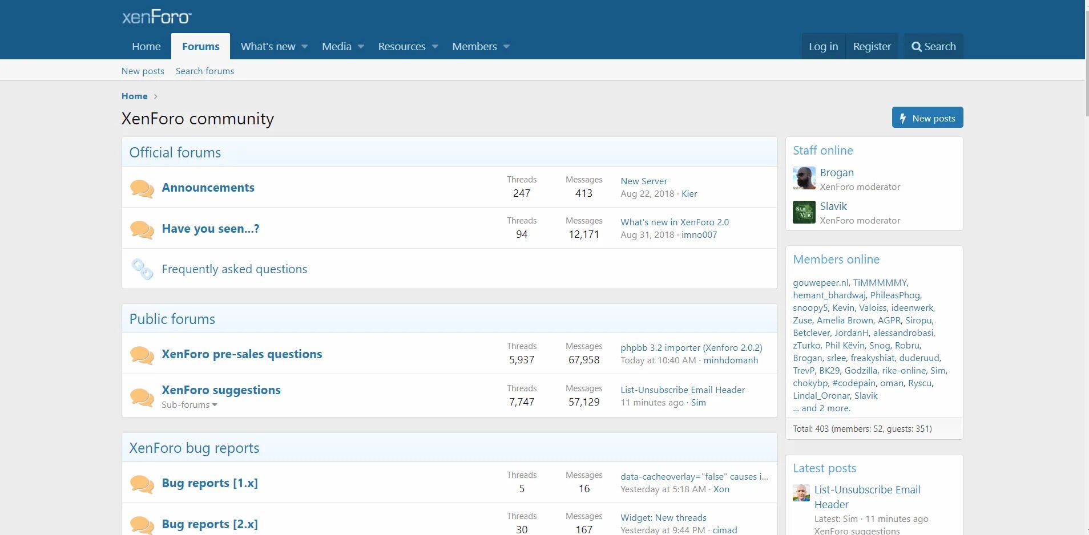
Task: Click user Xon
Action: pos(721,489)
